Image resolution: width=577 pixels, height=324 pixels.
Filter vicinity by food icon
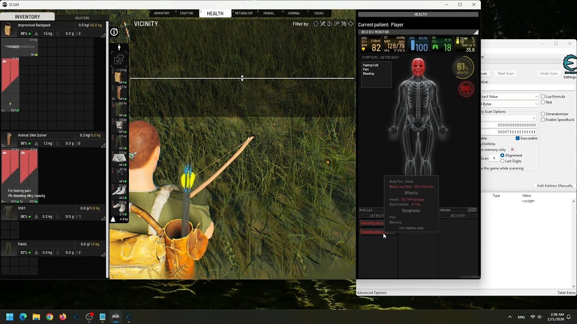click(x=330, y=24)
